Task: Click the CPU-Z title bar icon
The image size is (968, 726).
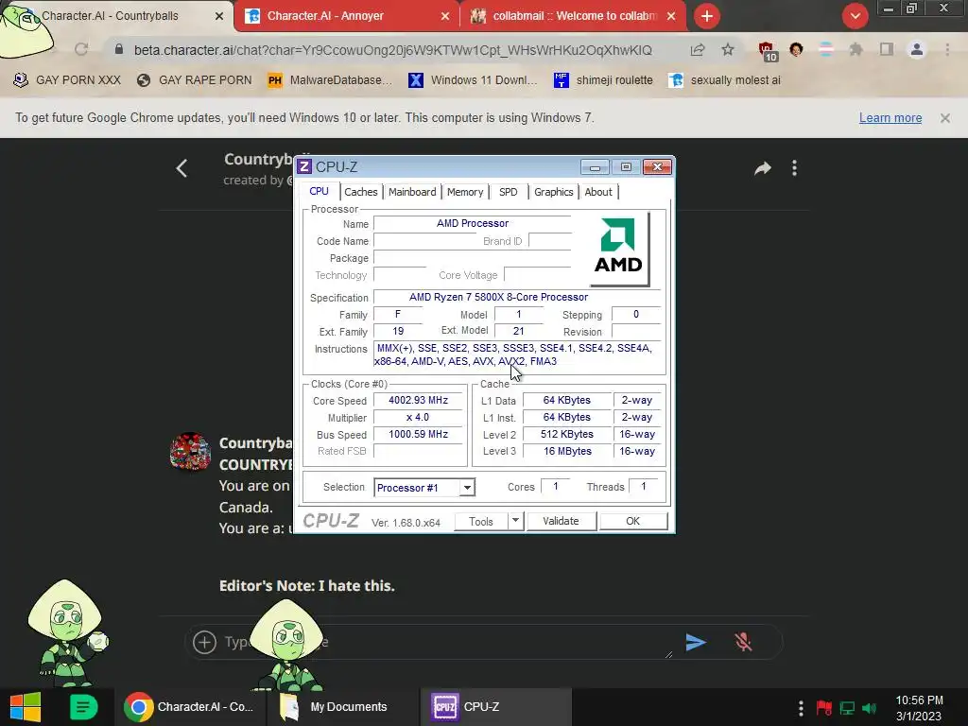Action: (304, 166)
